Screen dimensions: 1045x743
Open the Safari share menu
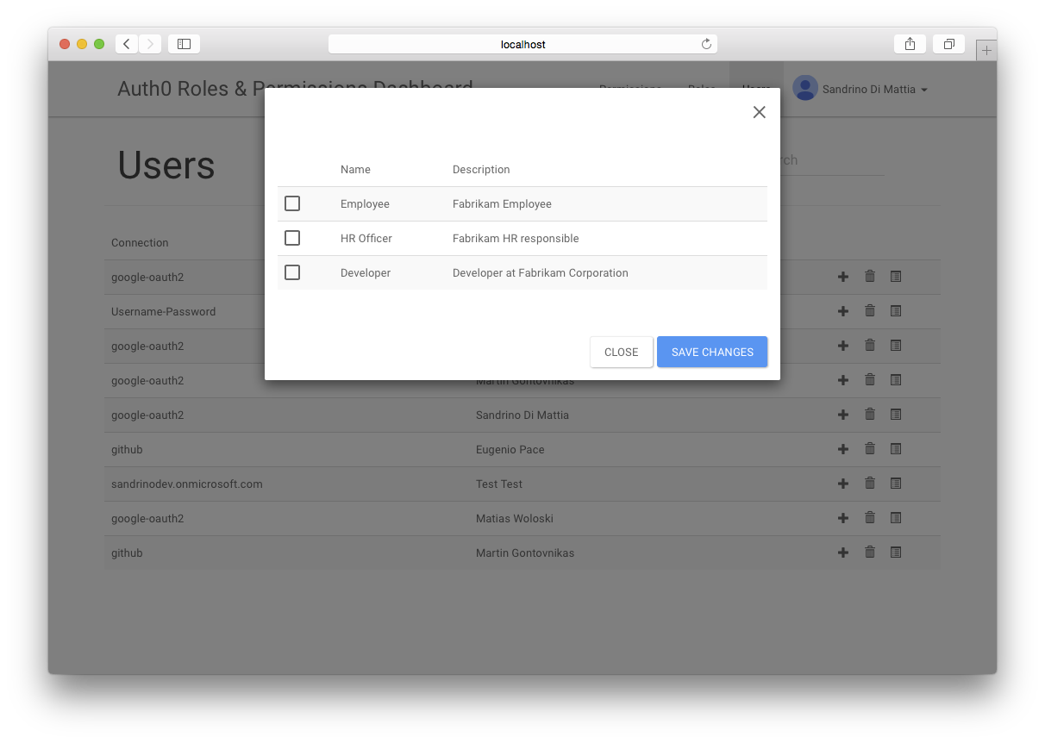click(x=910, y=44)
